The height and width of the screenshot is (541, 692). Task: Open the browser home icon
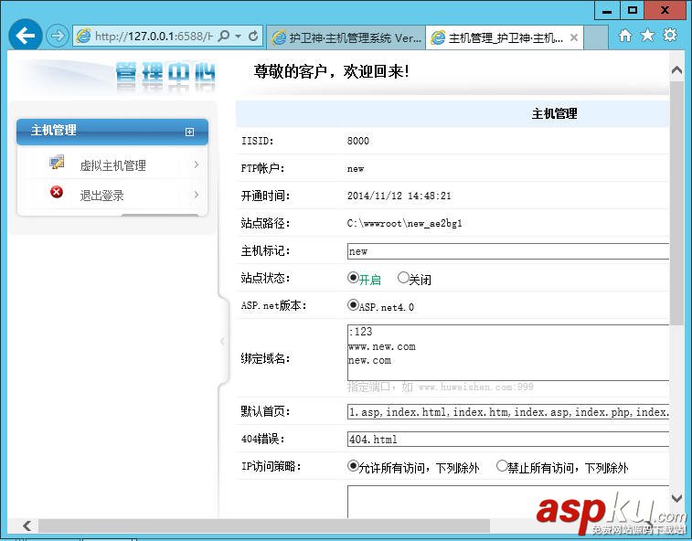(x=625, y=36)
